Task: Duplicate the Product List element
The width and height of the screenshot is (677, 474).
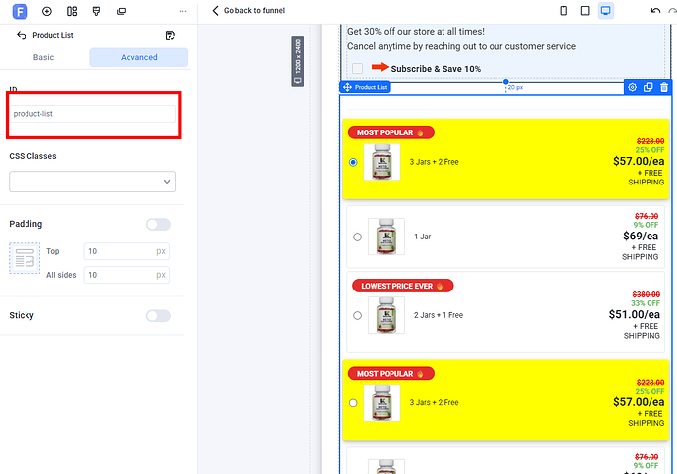Action: 649,87
